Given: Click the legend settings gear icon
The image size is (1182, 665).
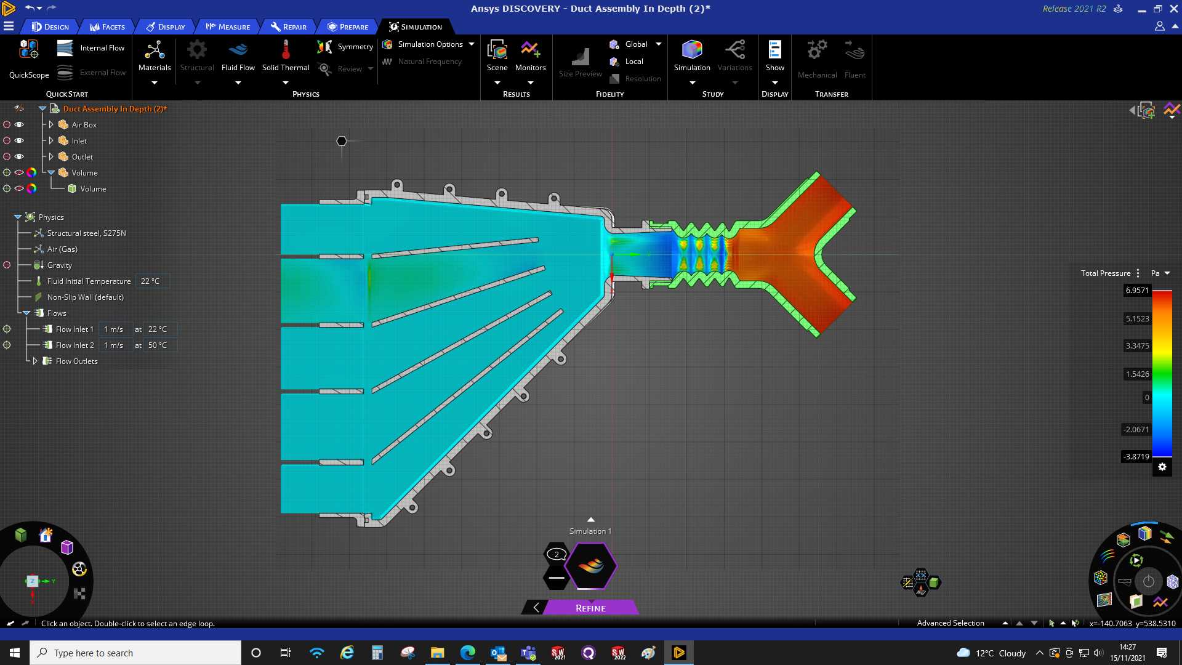Looking at the screenshot, I should 1162,467.
